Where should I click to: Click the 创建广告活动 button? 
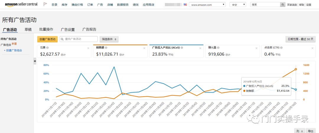click(x=47, y=39)
